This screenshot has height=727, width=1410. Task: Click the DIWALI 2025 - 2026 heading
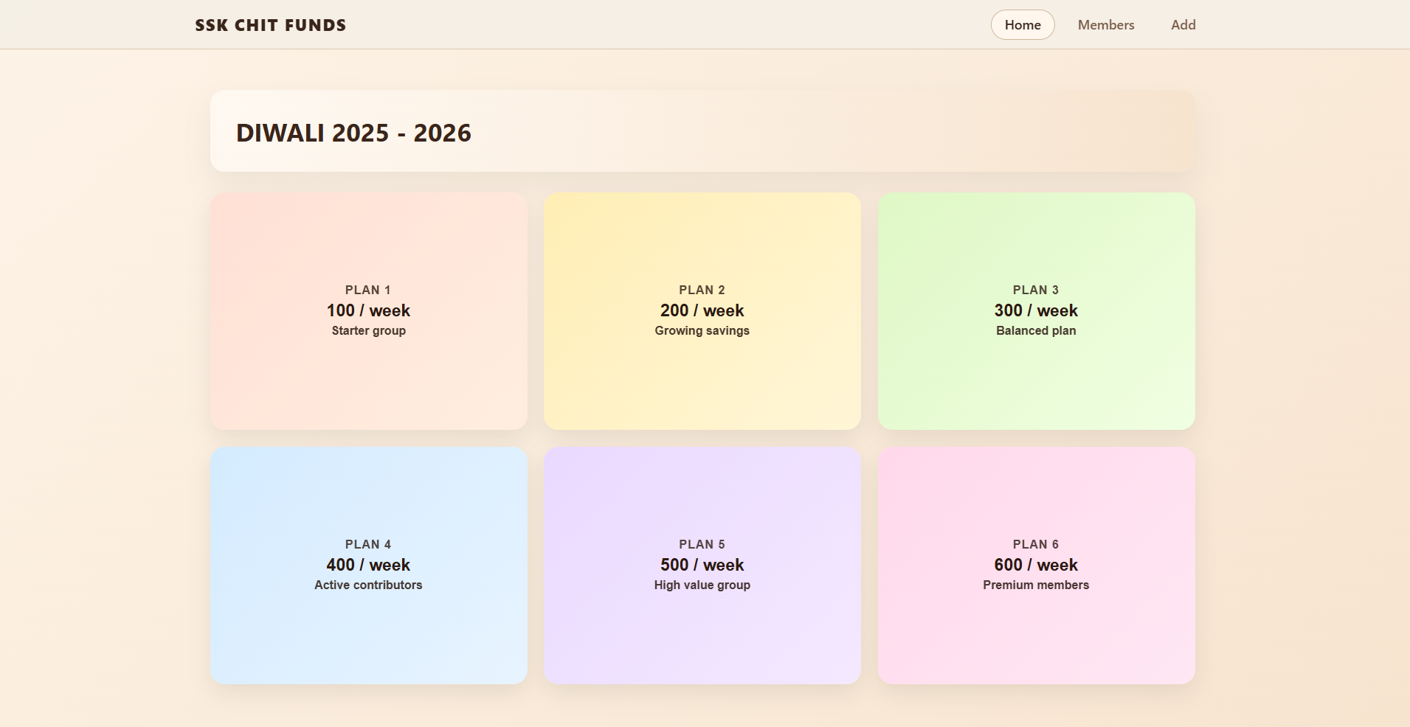click(353, 133)
